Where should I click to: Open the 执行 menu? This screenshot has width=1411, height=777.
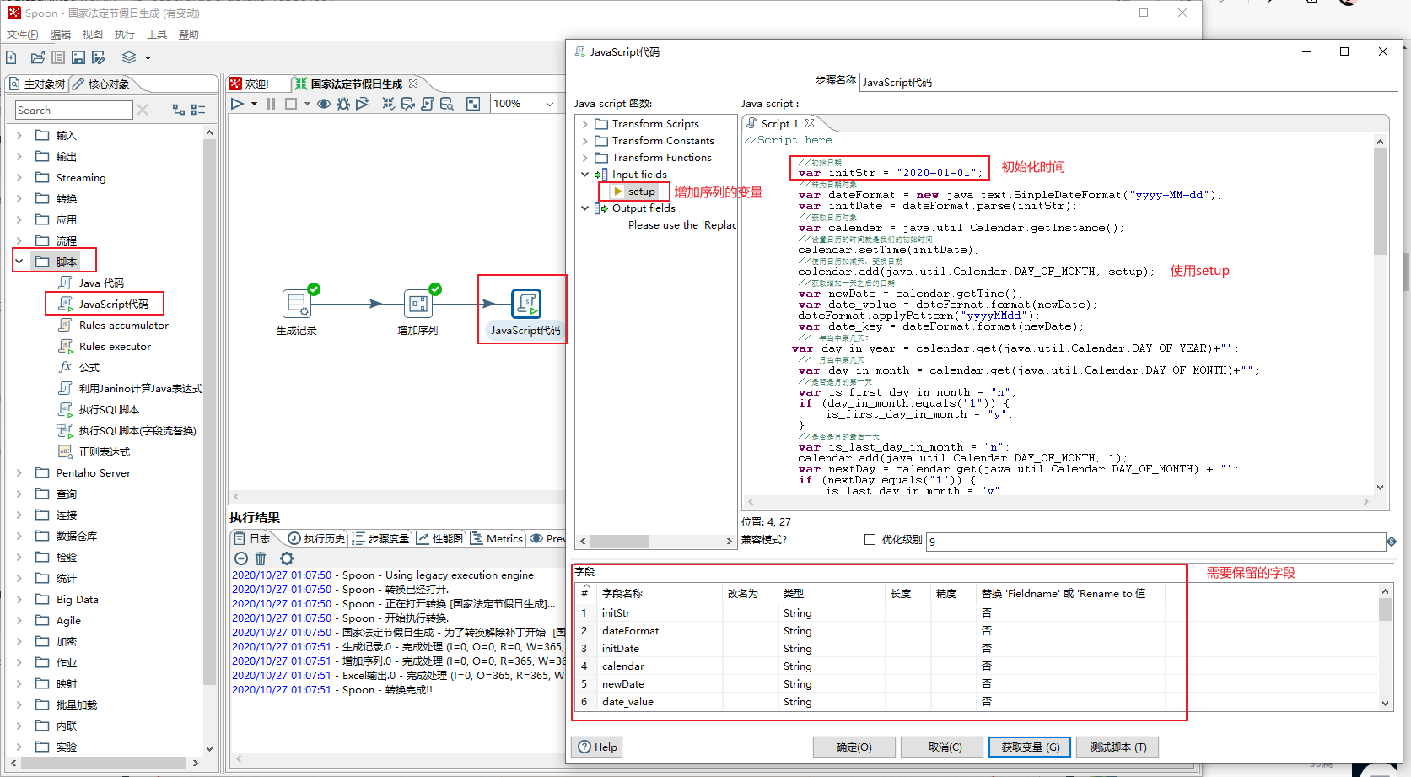[125, 35]
